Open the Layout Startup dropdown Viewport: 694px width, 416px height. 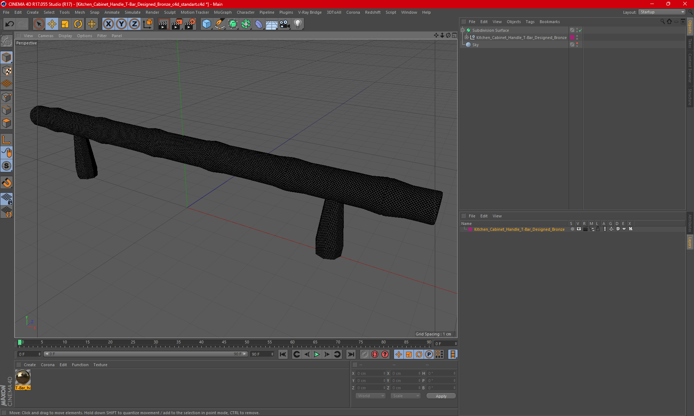662,12
